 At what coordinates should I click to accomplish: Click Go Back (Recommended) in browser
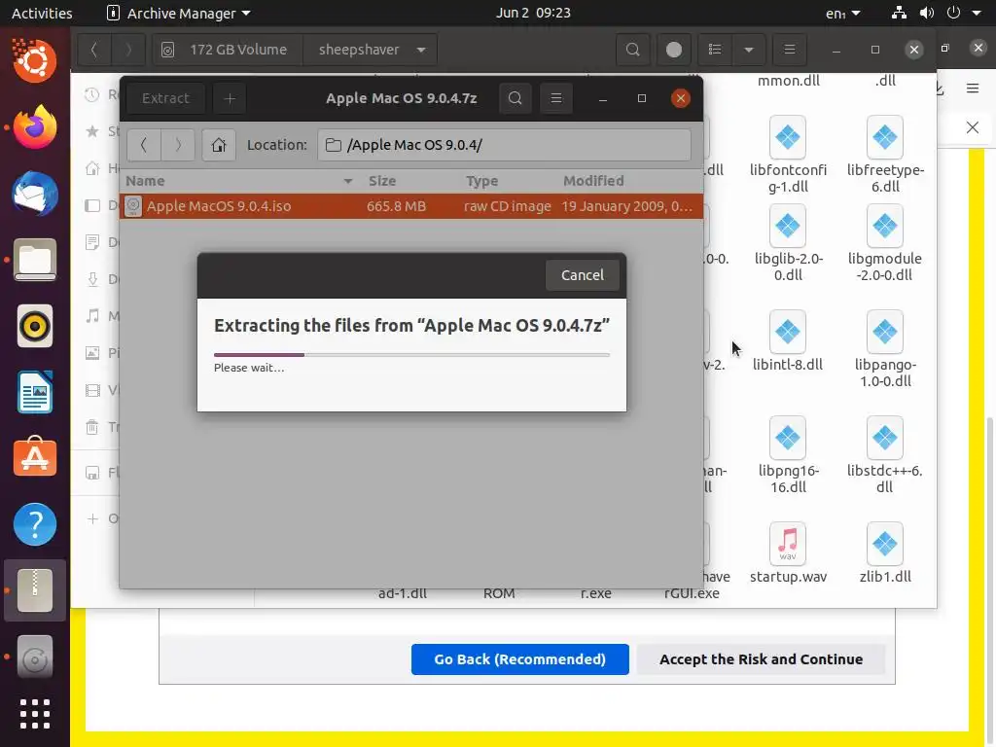click(x=519, y=659)
